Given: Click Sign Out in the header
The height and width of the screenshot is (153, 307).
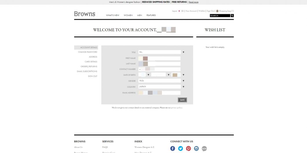Looking at the screenshot, I should pos(211,11).
